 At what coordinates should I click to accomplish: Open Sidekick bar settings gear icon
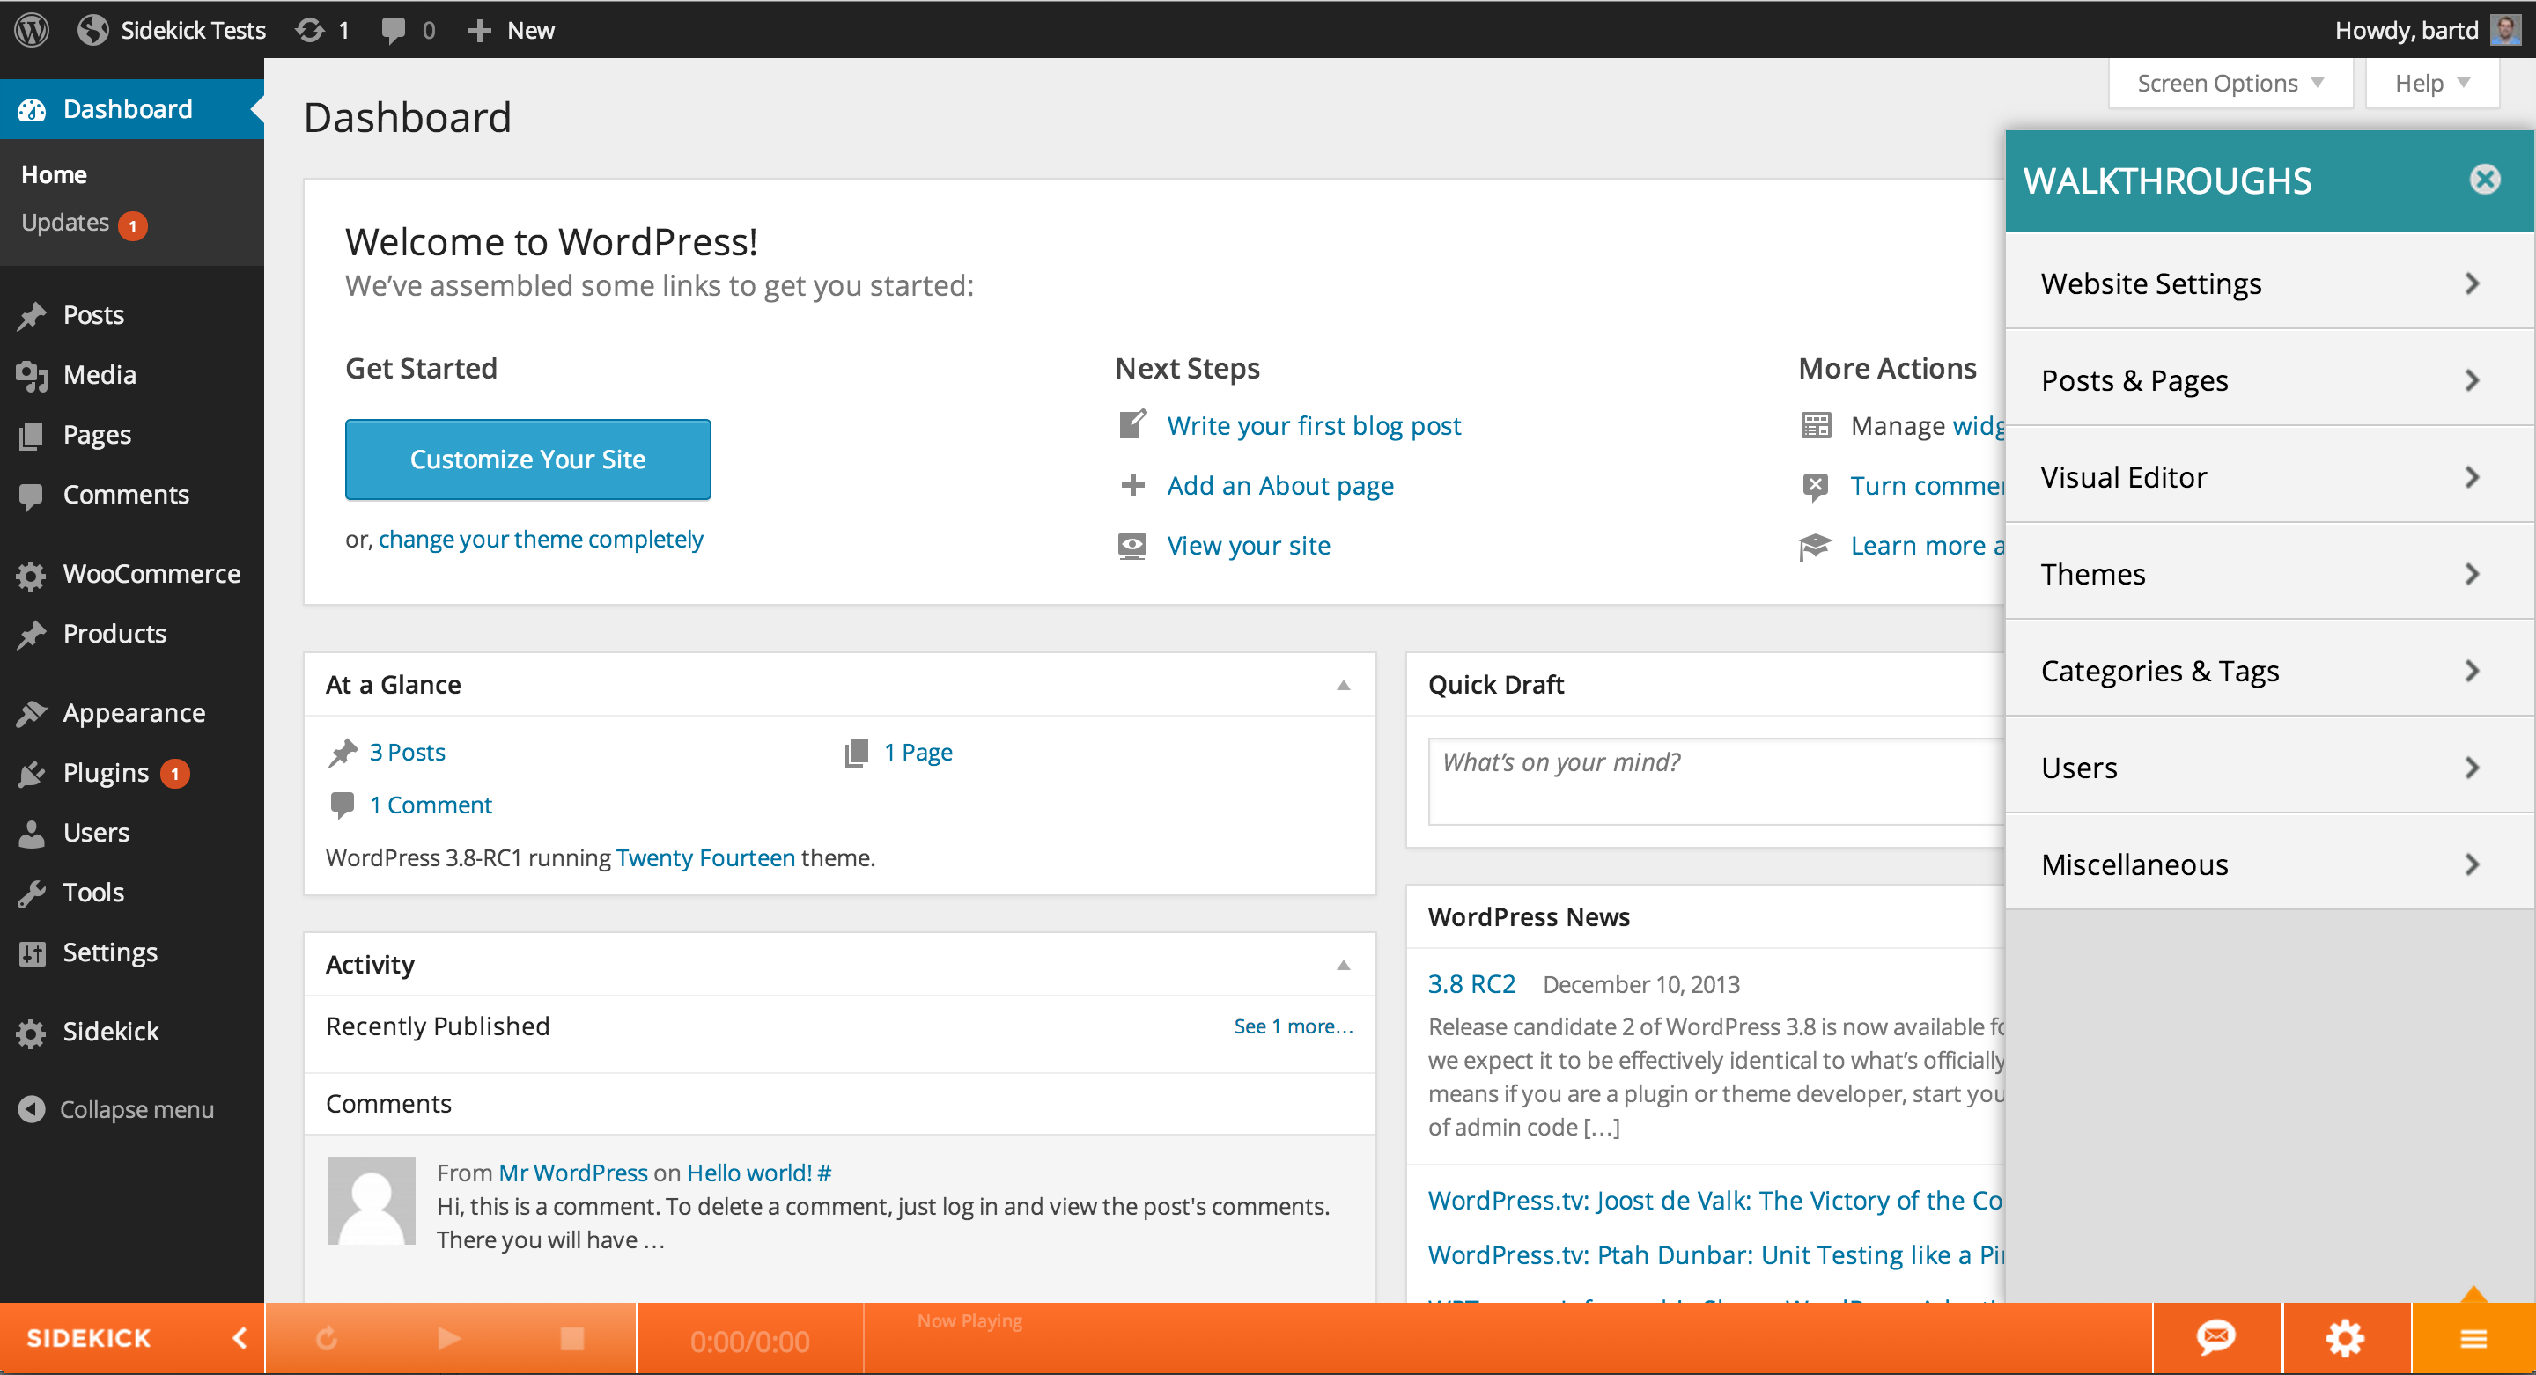coord(2345,1339)
